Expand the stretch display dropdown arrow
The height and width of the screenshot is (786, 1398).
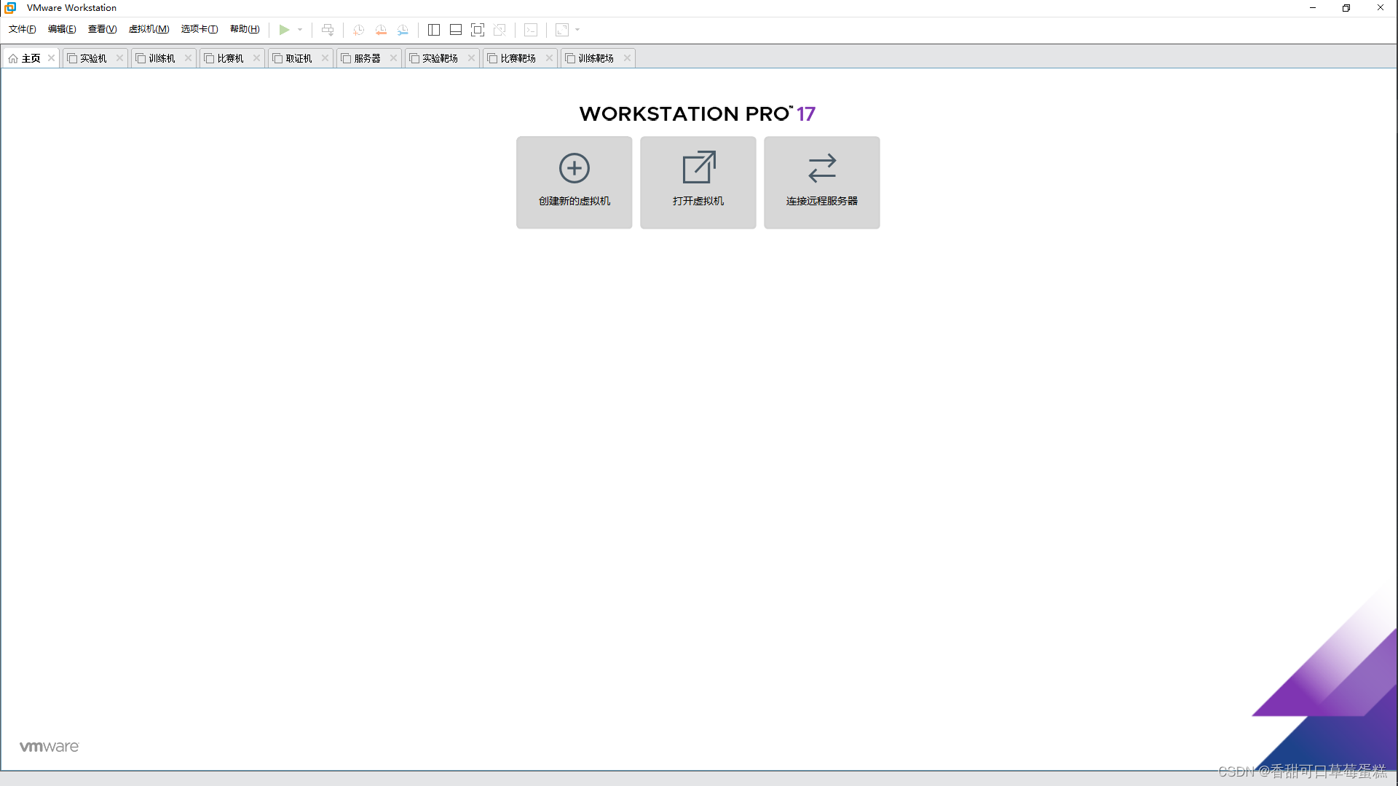[x=577, y=30]
